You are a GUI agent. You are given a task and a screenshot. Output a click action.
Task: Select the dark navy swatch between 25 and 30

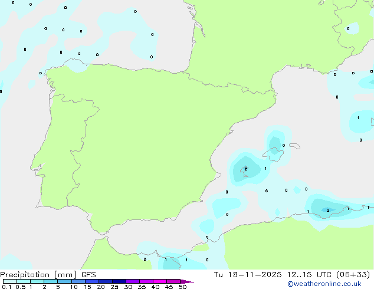click(x=119, y=281)
